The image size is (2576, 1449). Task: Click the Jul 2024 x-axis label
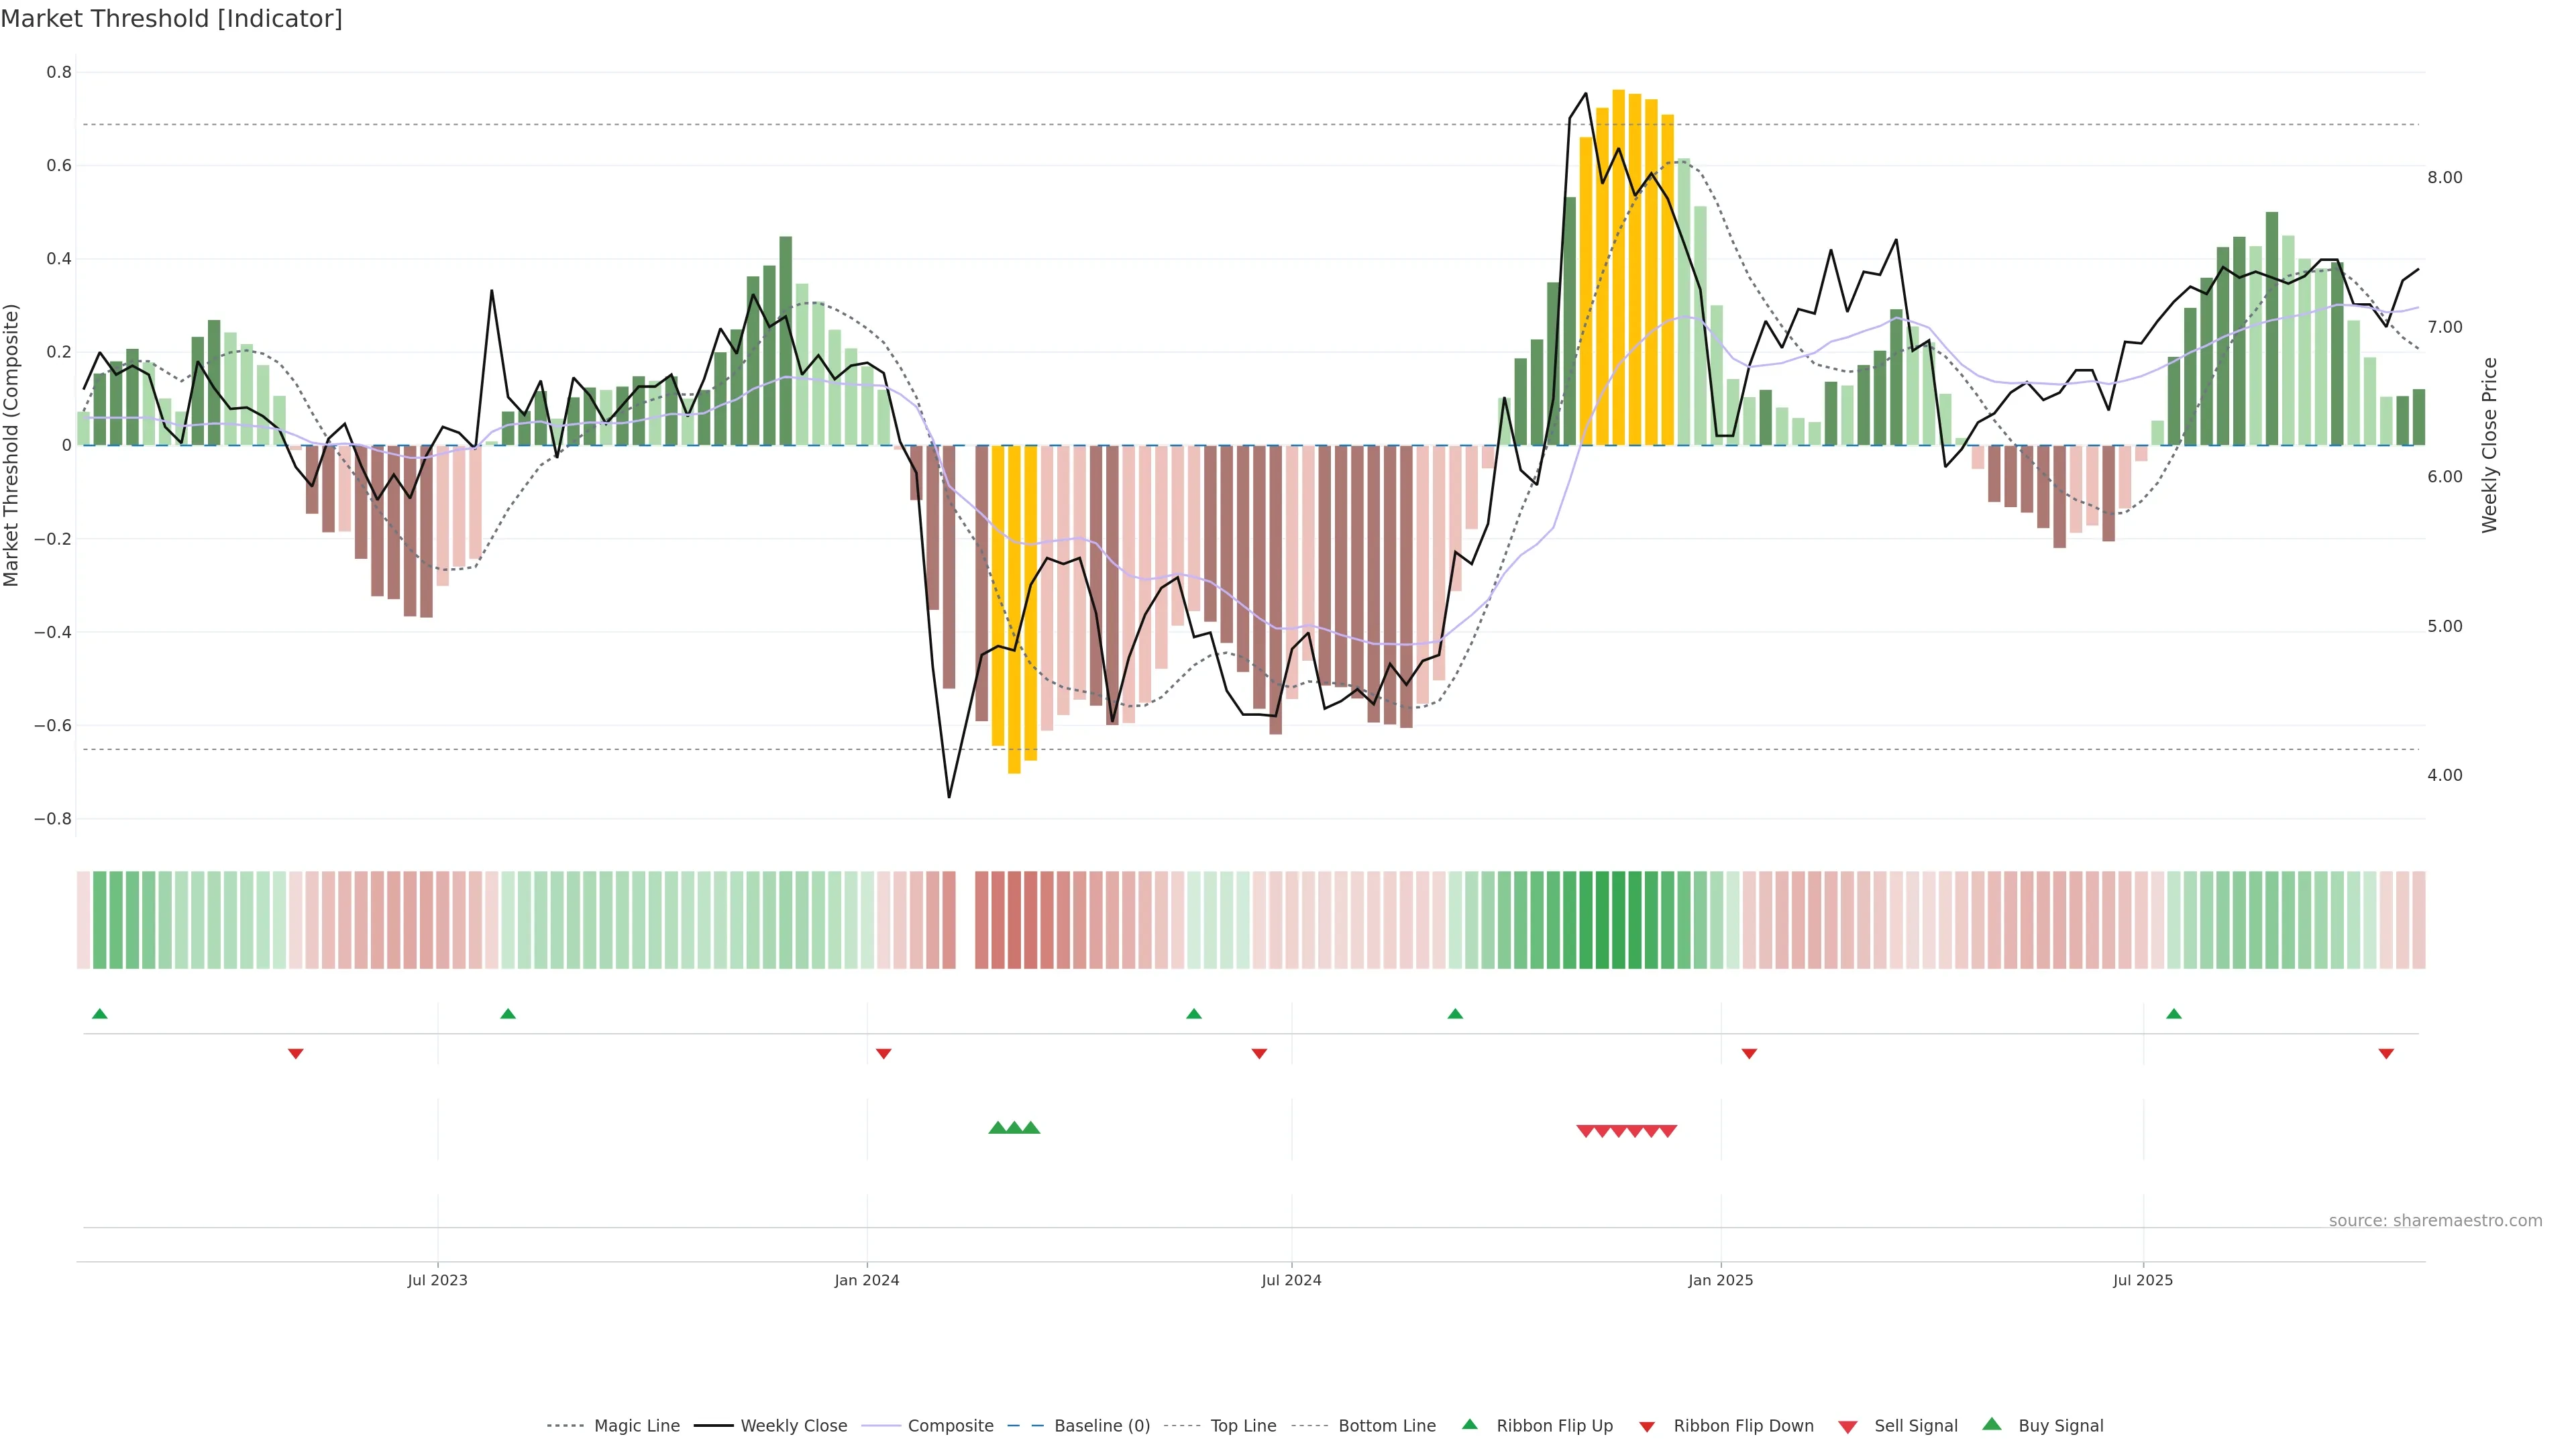point(1291,1280)
